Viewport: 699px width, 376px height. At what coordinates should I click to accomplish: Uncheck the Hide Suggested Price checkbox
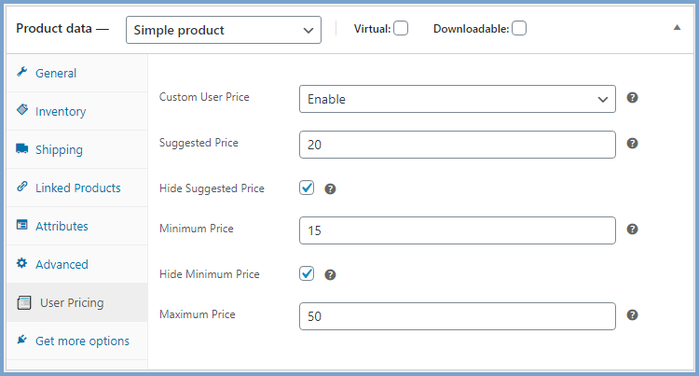[307, 188]
